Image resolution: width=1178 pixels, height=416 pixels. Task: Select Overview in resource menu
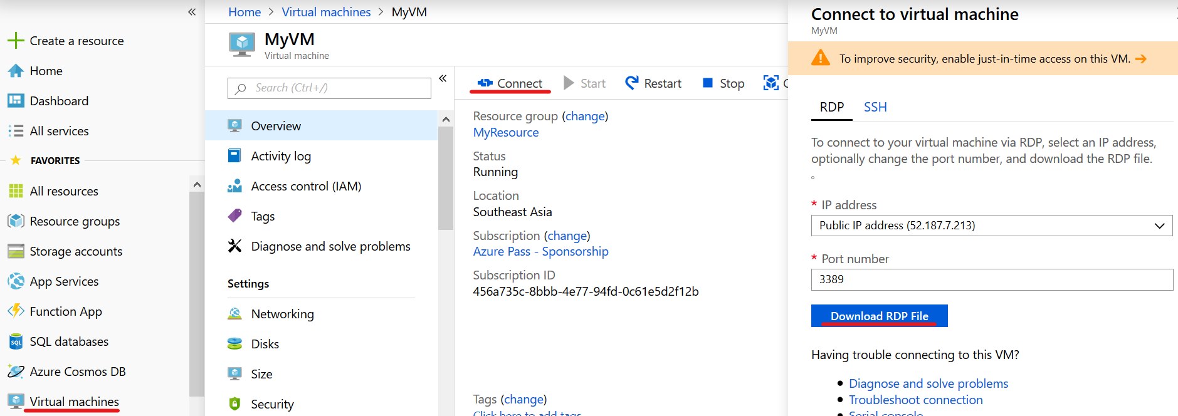click(x=321, y=126)
